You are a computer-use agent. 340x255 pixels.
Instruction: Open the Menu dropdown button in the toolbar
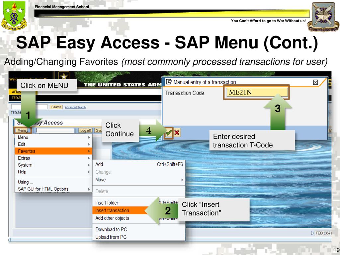point(22,130)
